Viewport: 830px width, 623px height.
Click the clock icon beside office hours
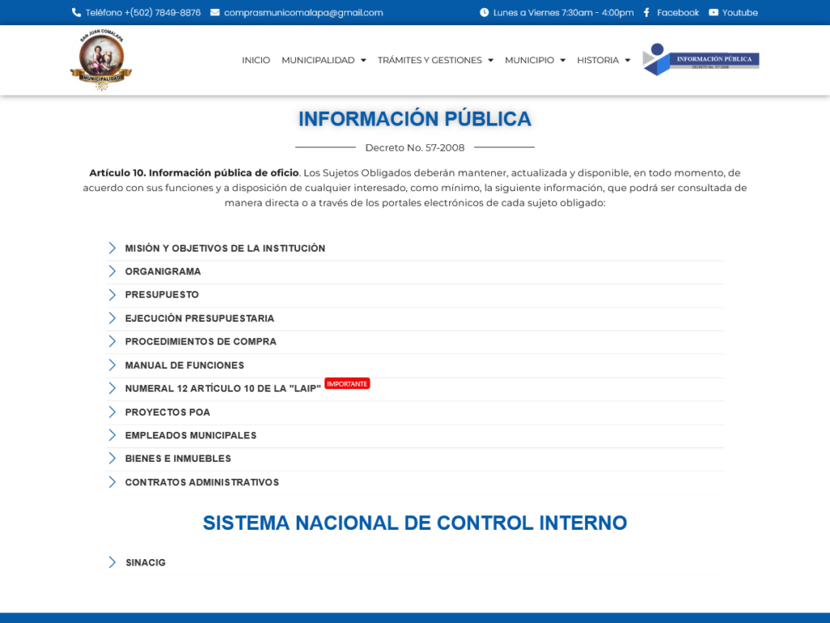point(484,13)
